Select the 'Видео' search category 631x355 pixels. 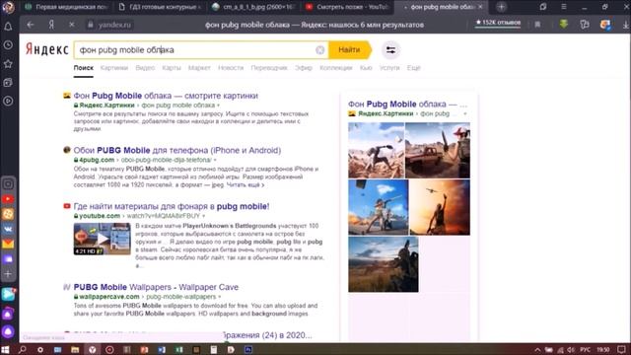coord(145,68)
